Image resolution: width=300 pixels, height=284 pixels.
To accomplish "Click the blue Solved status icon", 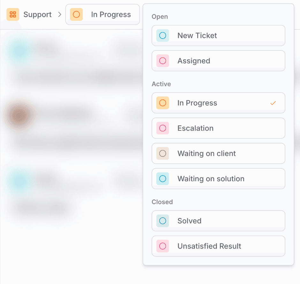I will click(x=162, y=220).
